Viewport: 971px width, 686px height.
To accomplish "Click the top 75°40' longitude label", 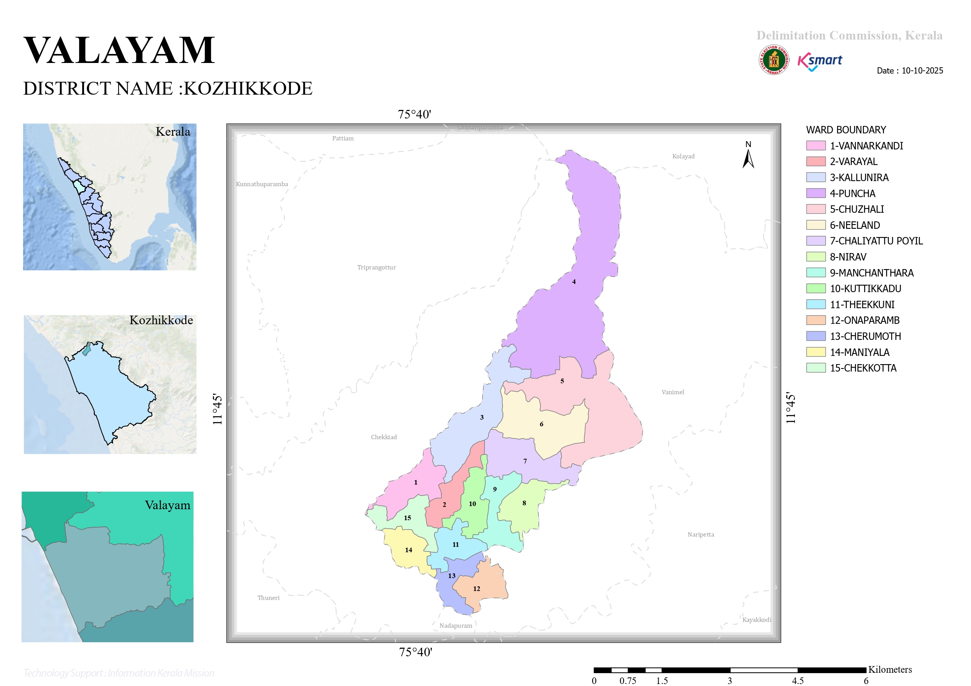I will pyautogui.click(x=414, y=115).
